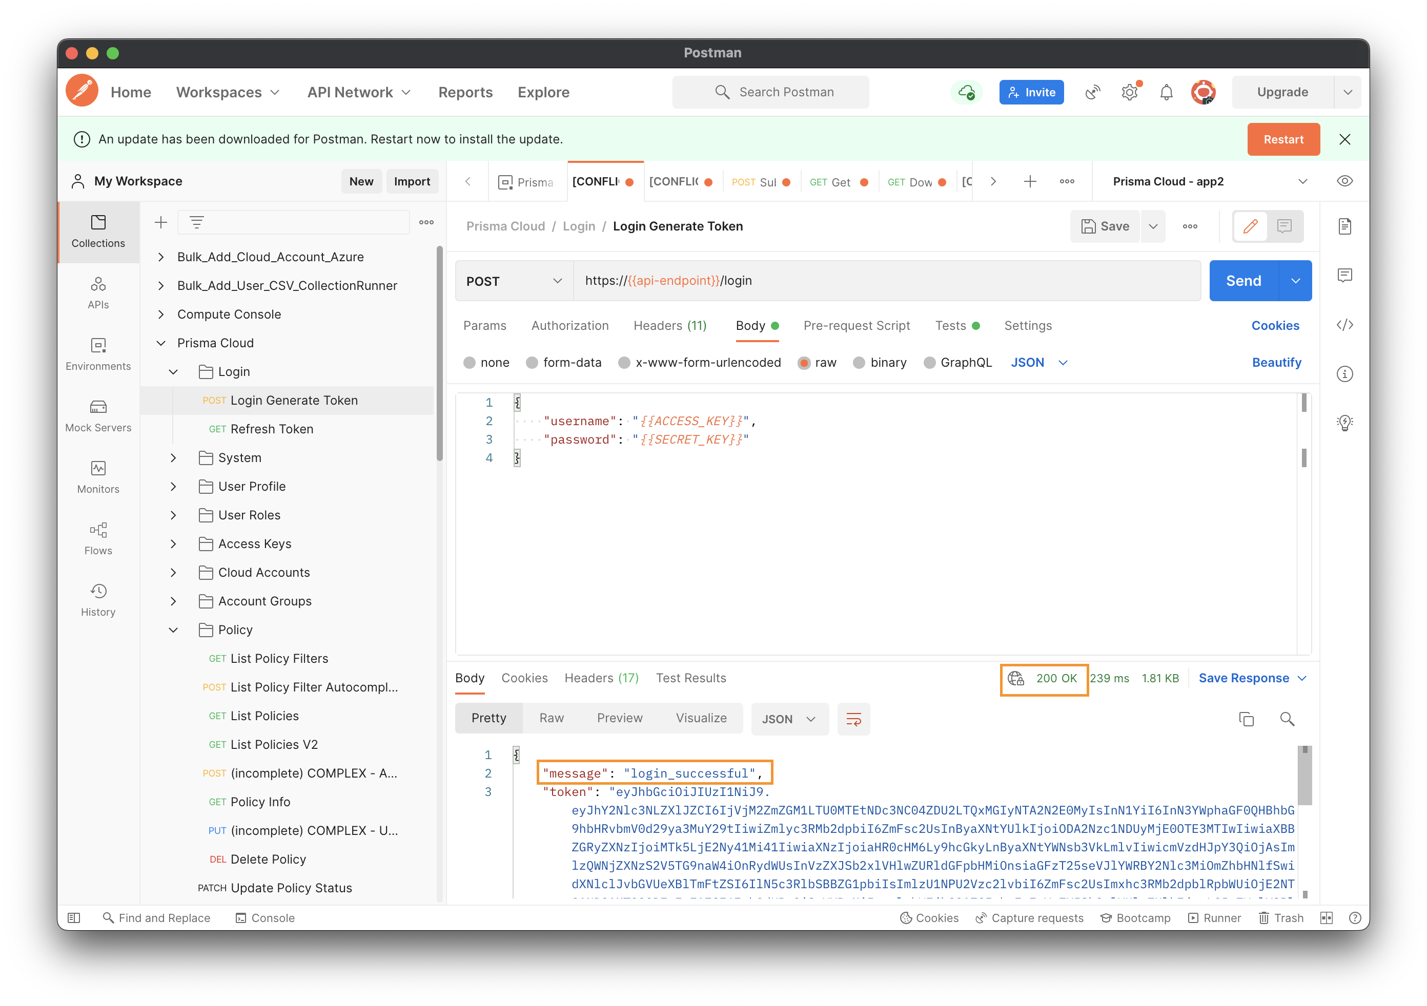Image resolution: width=1427 pixels, height=1006 pixels.
Task: Click the notifications bell icon
Action: [x=1166, y=93]
